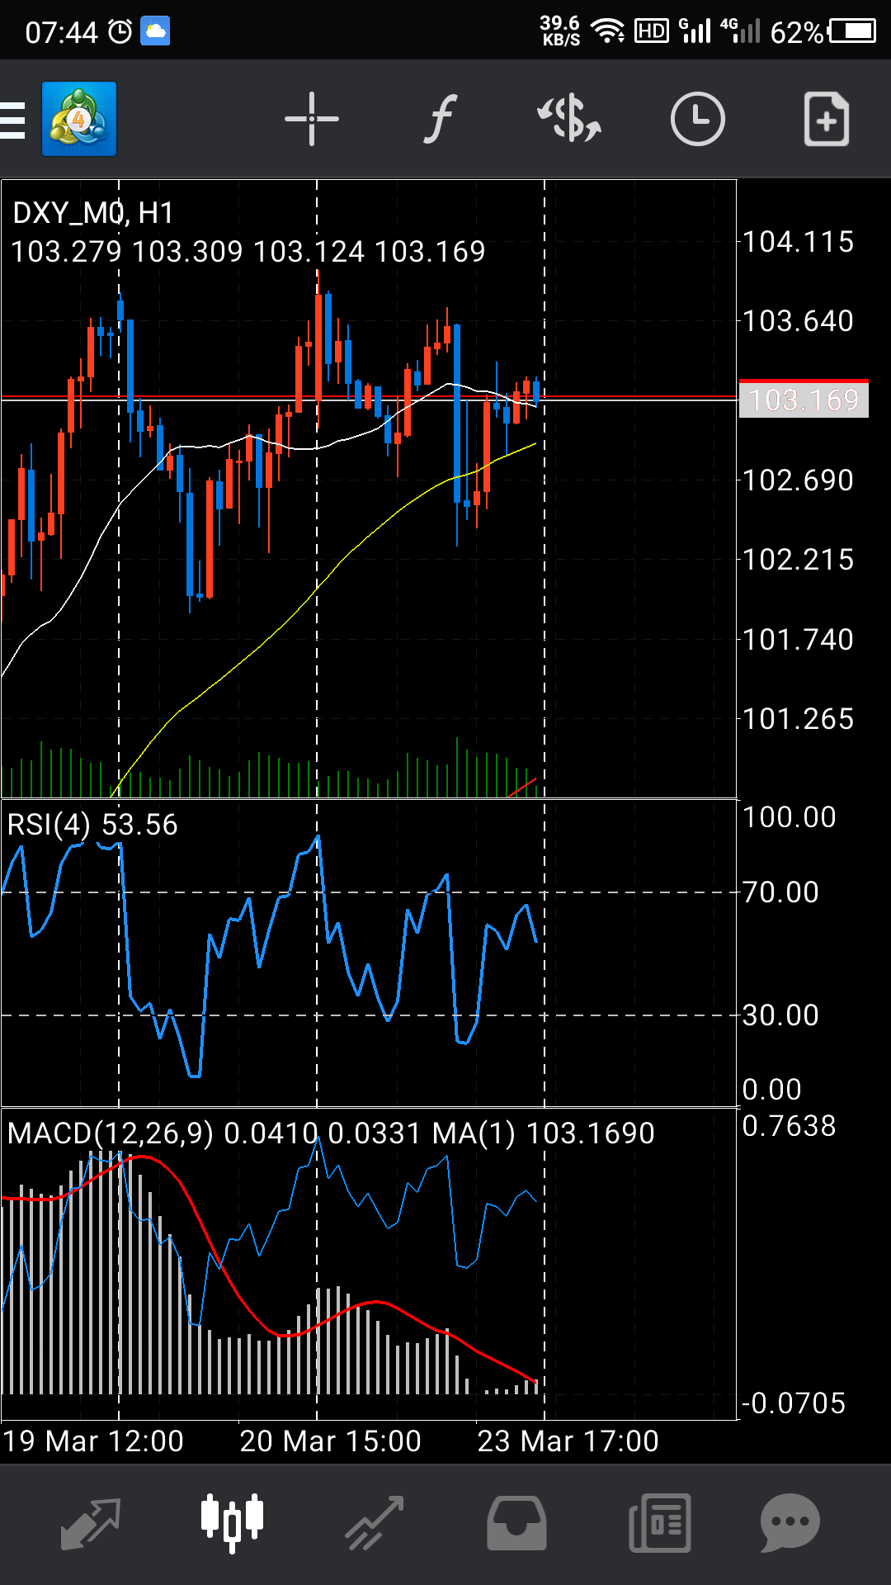Open the News tab
The image size is (891, 1585).
tap(659, 1523)
